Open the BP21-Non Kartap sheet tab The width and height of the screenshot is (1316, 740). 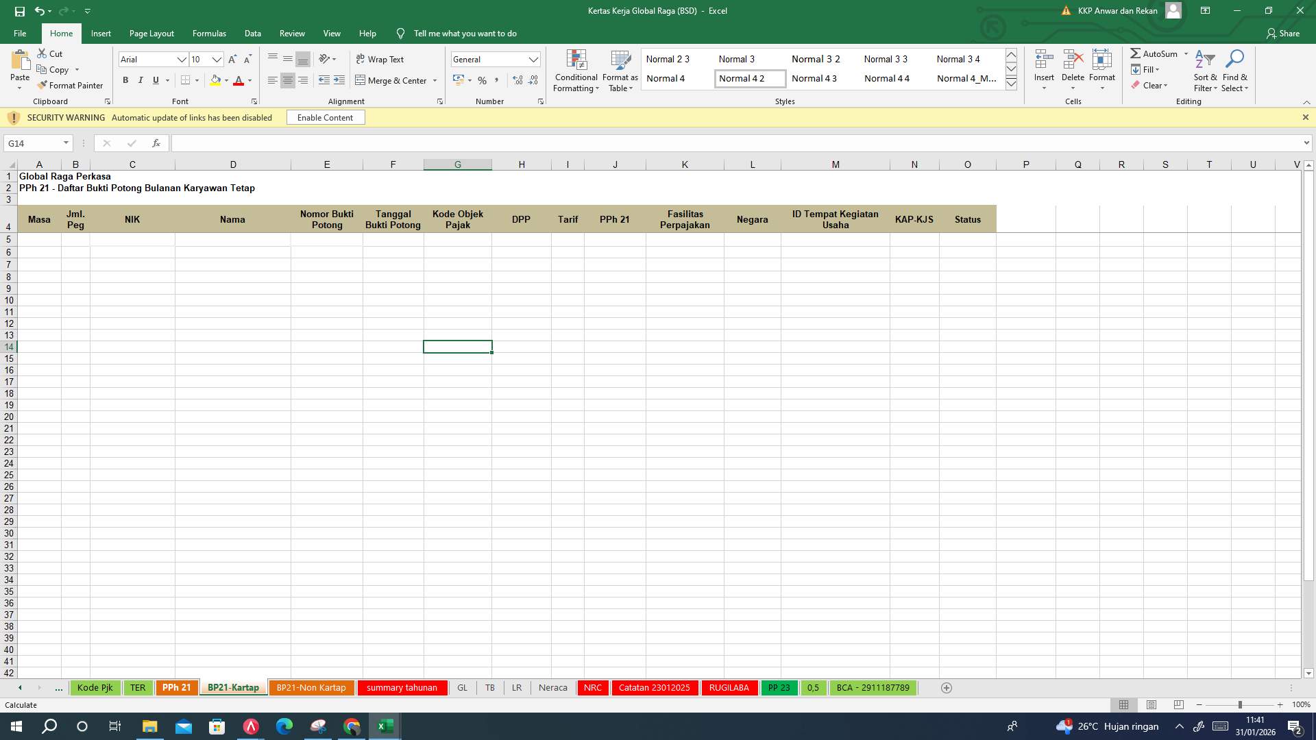point(311,687)
